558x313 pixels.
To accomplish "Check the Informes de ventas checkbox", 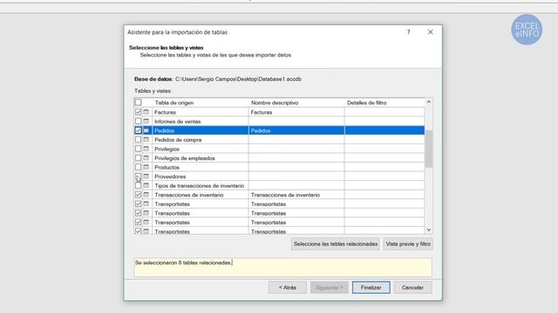I will [138, 121].
